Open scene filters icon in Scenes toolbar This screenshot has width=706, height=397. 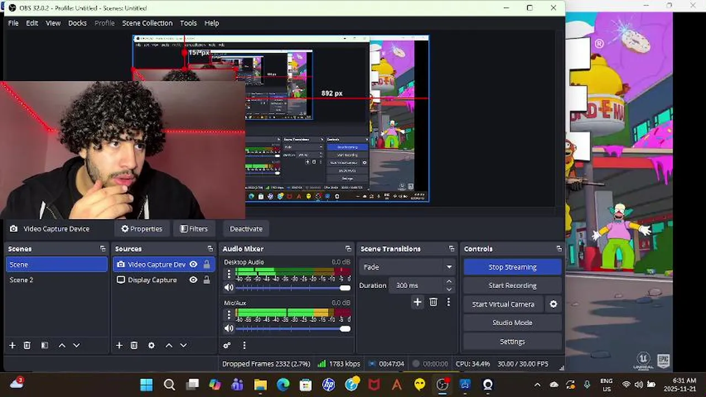45,345
